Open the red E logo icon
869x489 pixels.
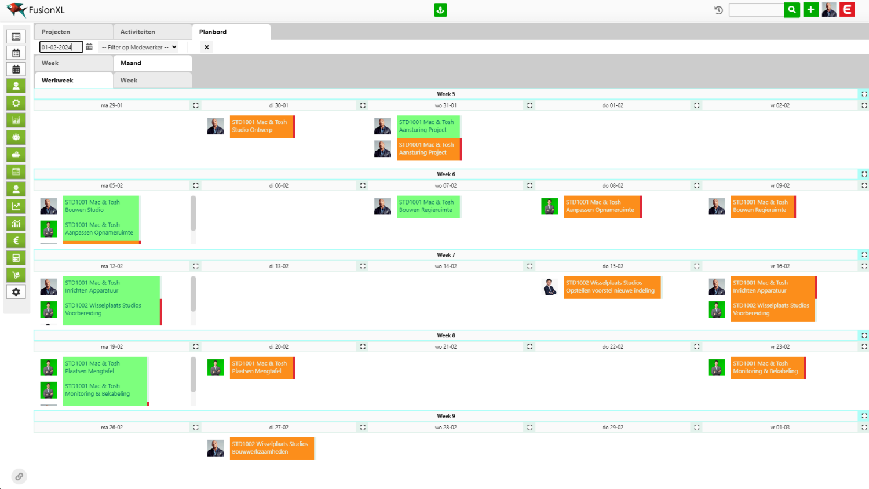[x=847, y=10]
